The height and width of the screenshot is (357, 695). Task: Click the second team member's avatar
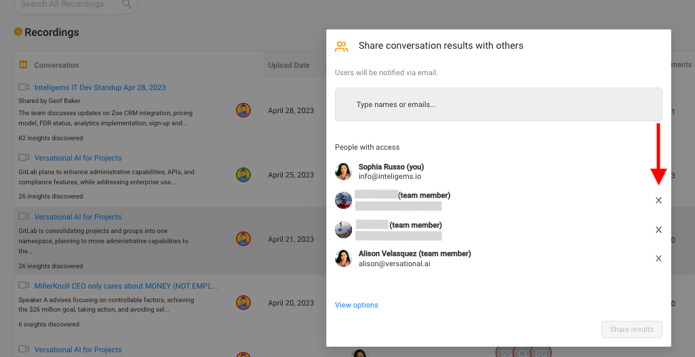(344, 230)
